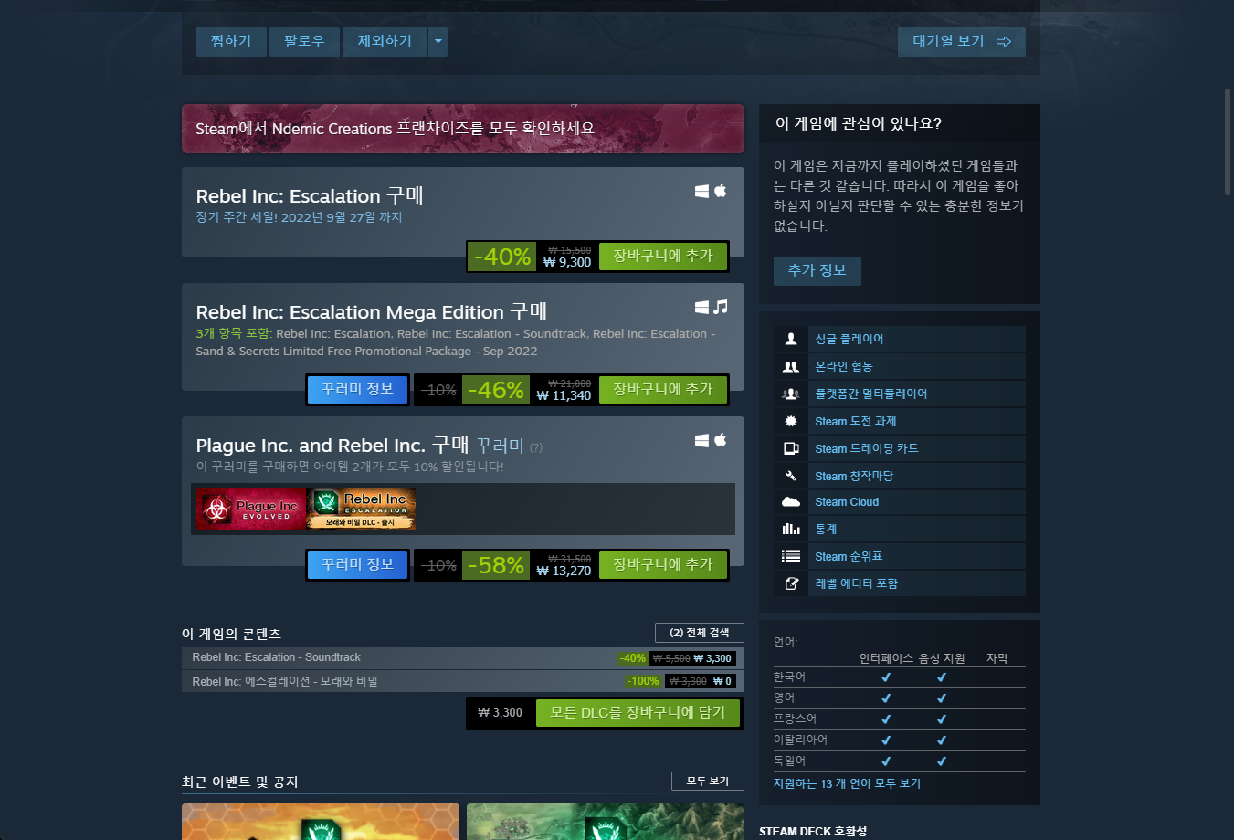Click the Steam trading cards icon
The height and width of the screenshot is (840, 1234).
[x=791, y=448]
